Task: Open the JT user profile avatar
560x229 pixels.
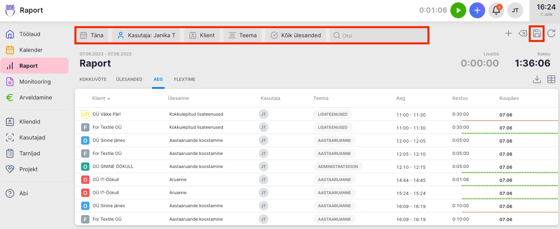Action: click(515, 10)
